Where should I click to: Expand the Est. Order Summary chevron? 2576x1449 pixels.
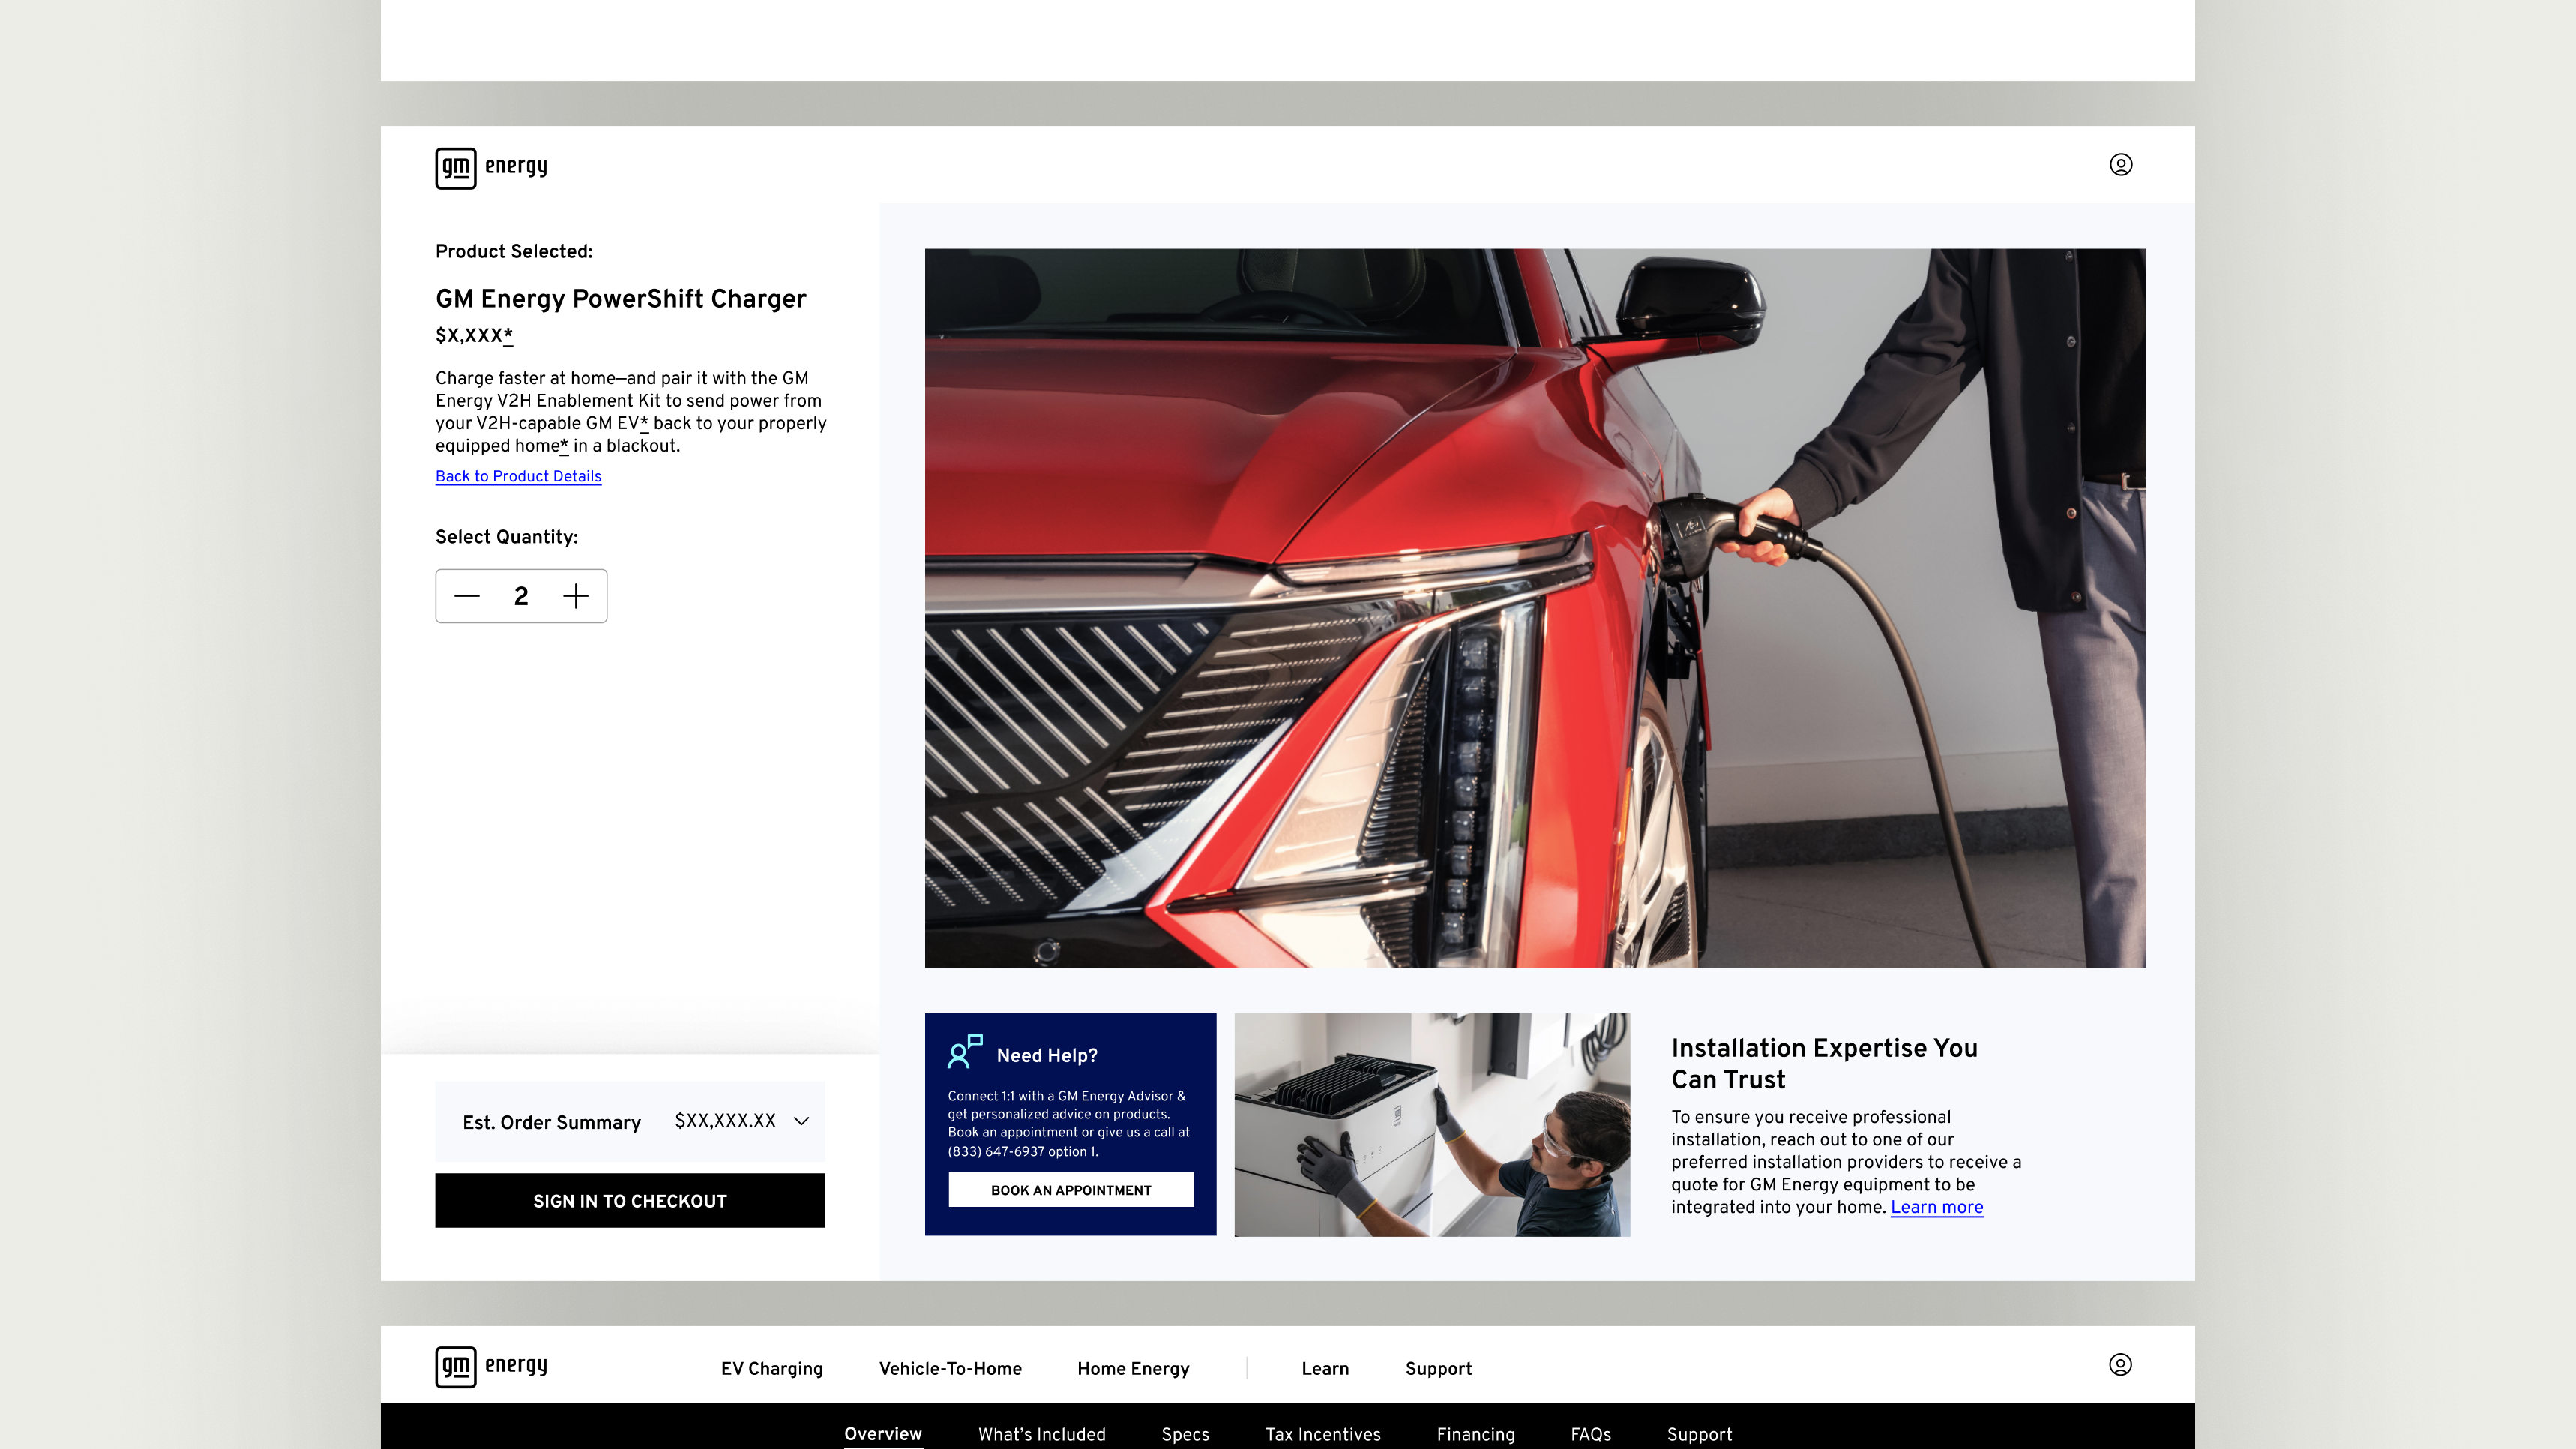801,1120
